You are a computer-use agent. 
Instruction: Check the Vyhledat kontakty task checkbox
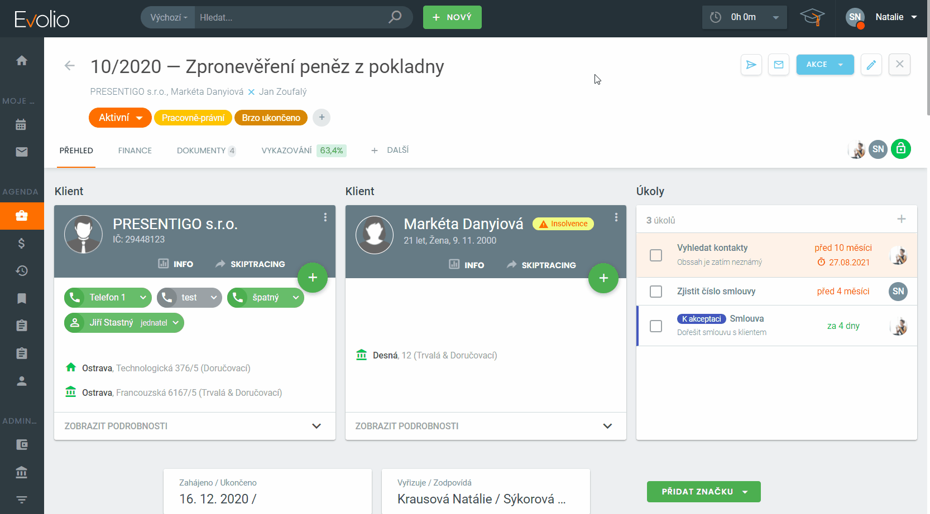coord(656,255)
